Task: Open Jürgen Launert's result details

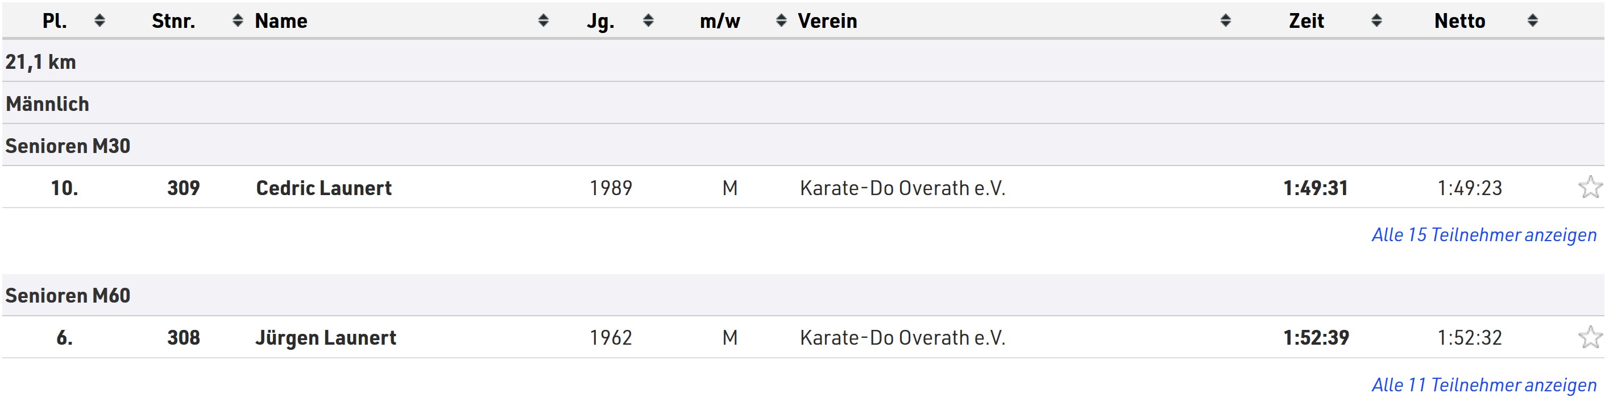Action: pyautogui.click(x=325, y=337)
